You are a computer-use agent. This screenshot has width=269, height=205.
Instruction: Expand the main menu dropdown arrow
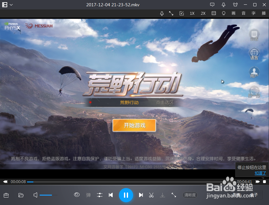pyautogui.click(x=11, y=5)
